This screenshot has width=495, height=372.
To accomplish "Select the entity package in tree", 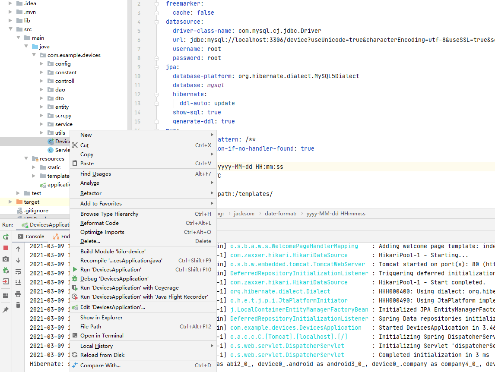I will tap(62, 107).
